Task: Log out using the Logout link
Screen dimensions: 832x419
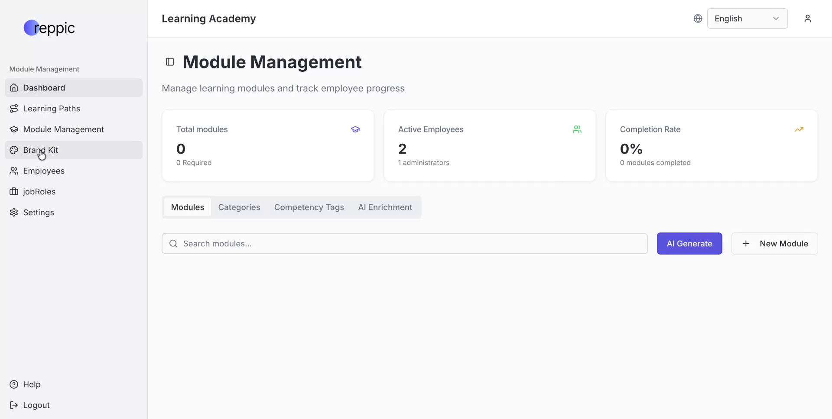Action: pos(36,405)
